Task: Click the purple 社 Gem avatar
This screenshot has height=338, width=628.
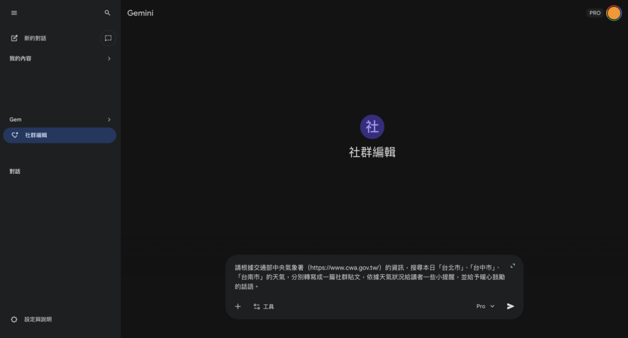Action: [372, 127]
